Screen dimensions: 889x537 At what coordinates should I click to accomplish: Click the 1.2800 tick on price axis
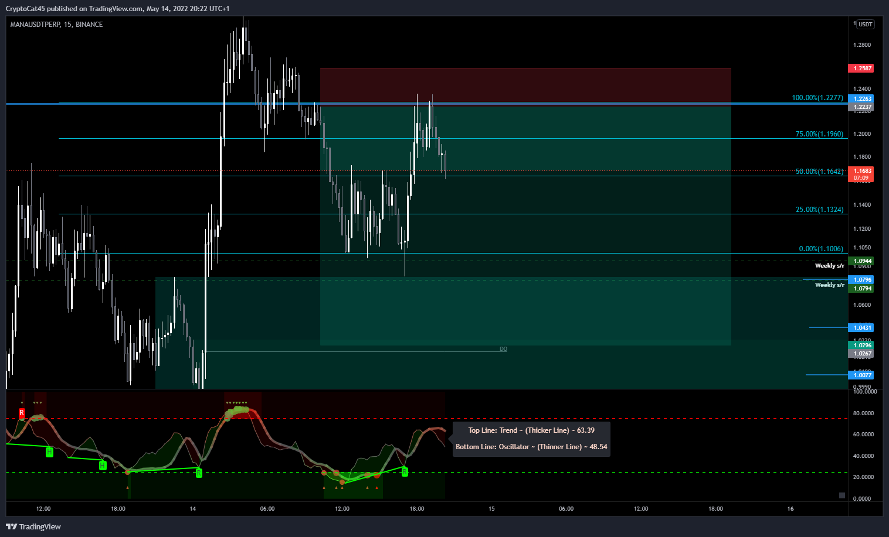pos(862,45)
